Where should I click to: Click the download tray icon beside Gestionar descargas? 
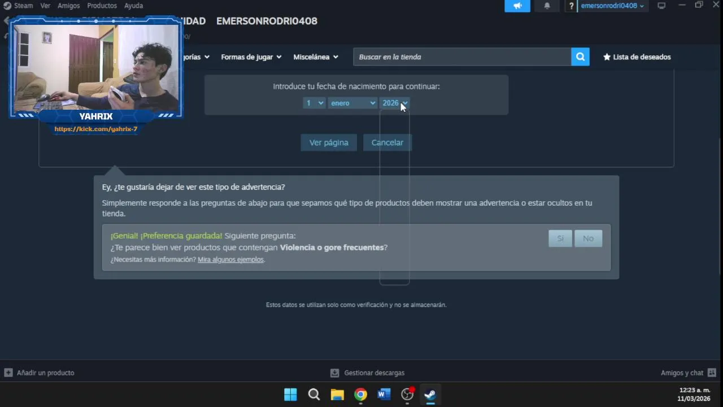[334, 373]
